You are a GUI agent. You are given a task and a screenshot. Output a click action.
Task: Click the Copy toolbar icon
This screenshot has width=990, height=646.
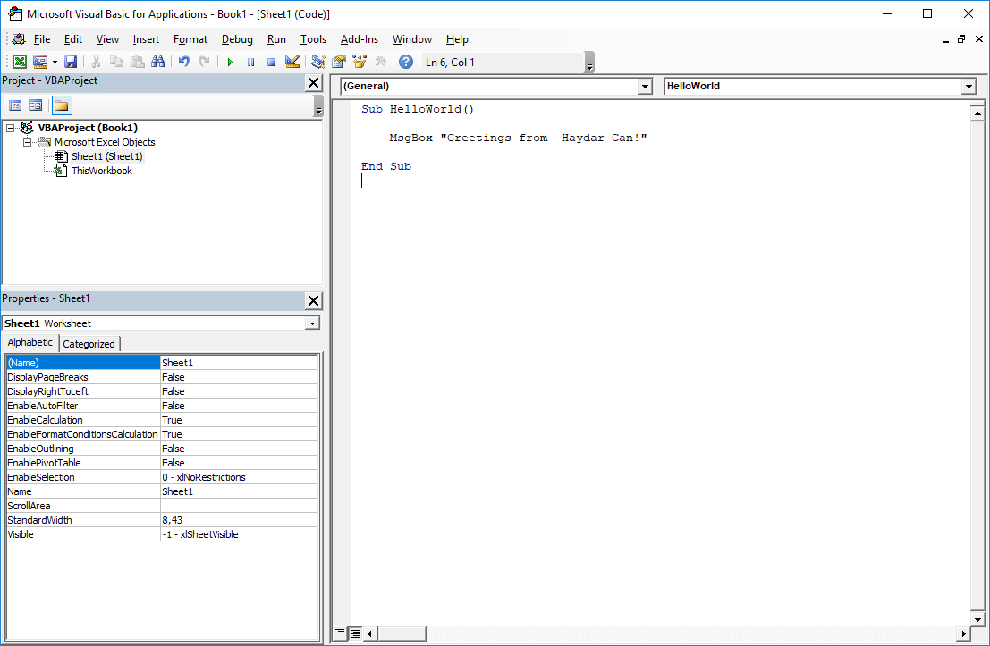(117, 62)
